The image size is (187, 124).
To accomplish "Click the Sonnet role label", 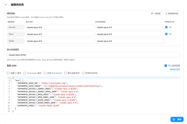I will point(15,27).
